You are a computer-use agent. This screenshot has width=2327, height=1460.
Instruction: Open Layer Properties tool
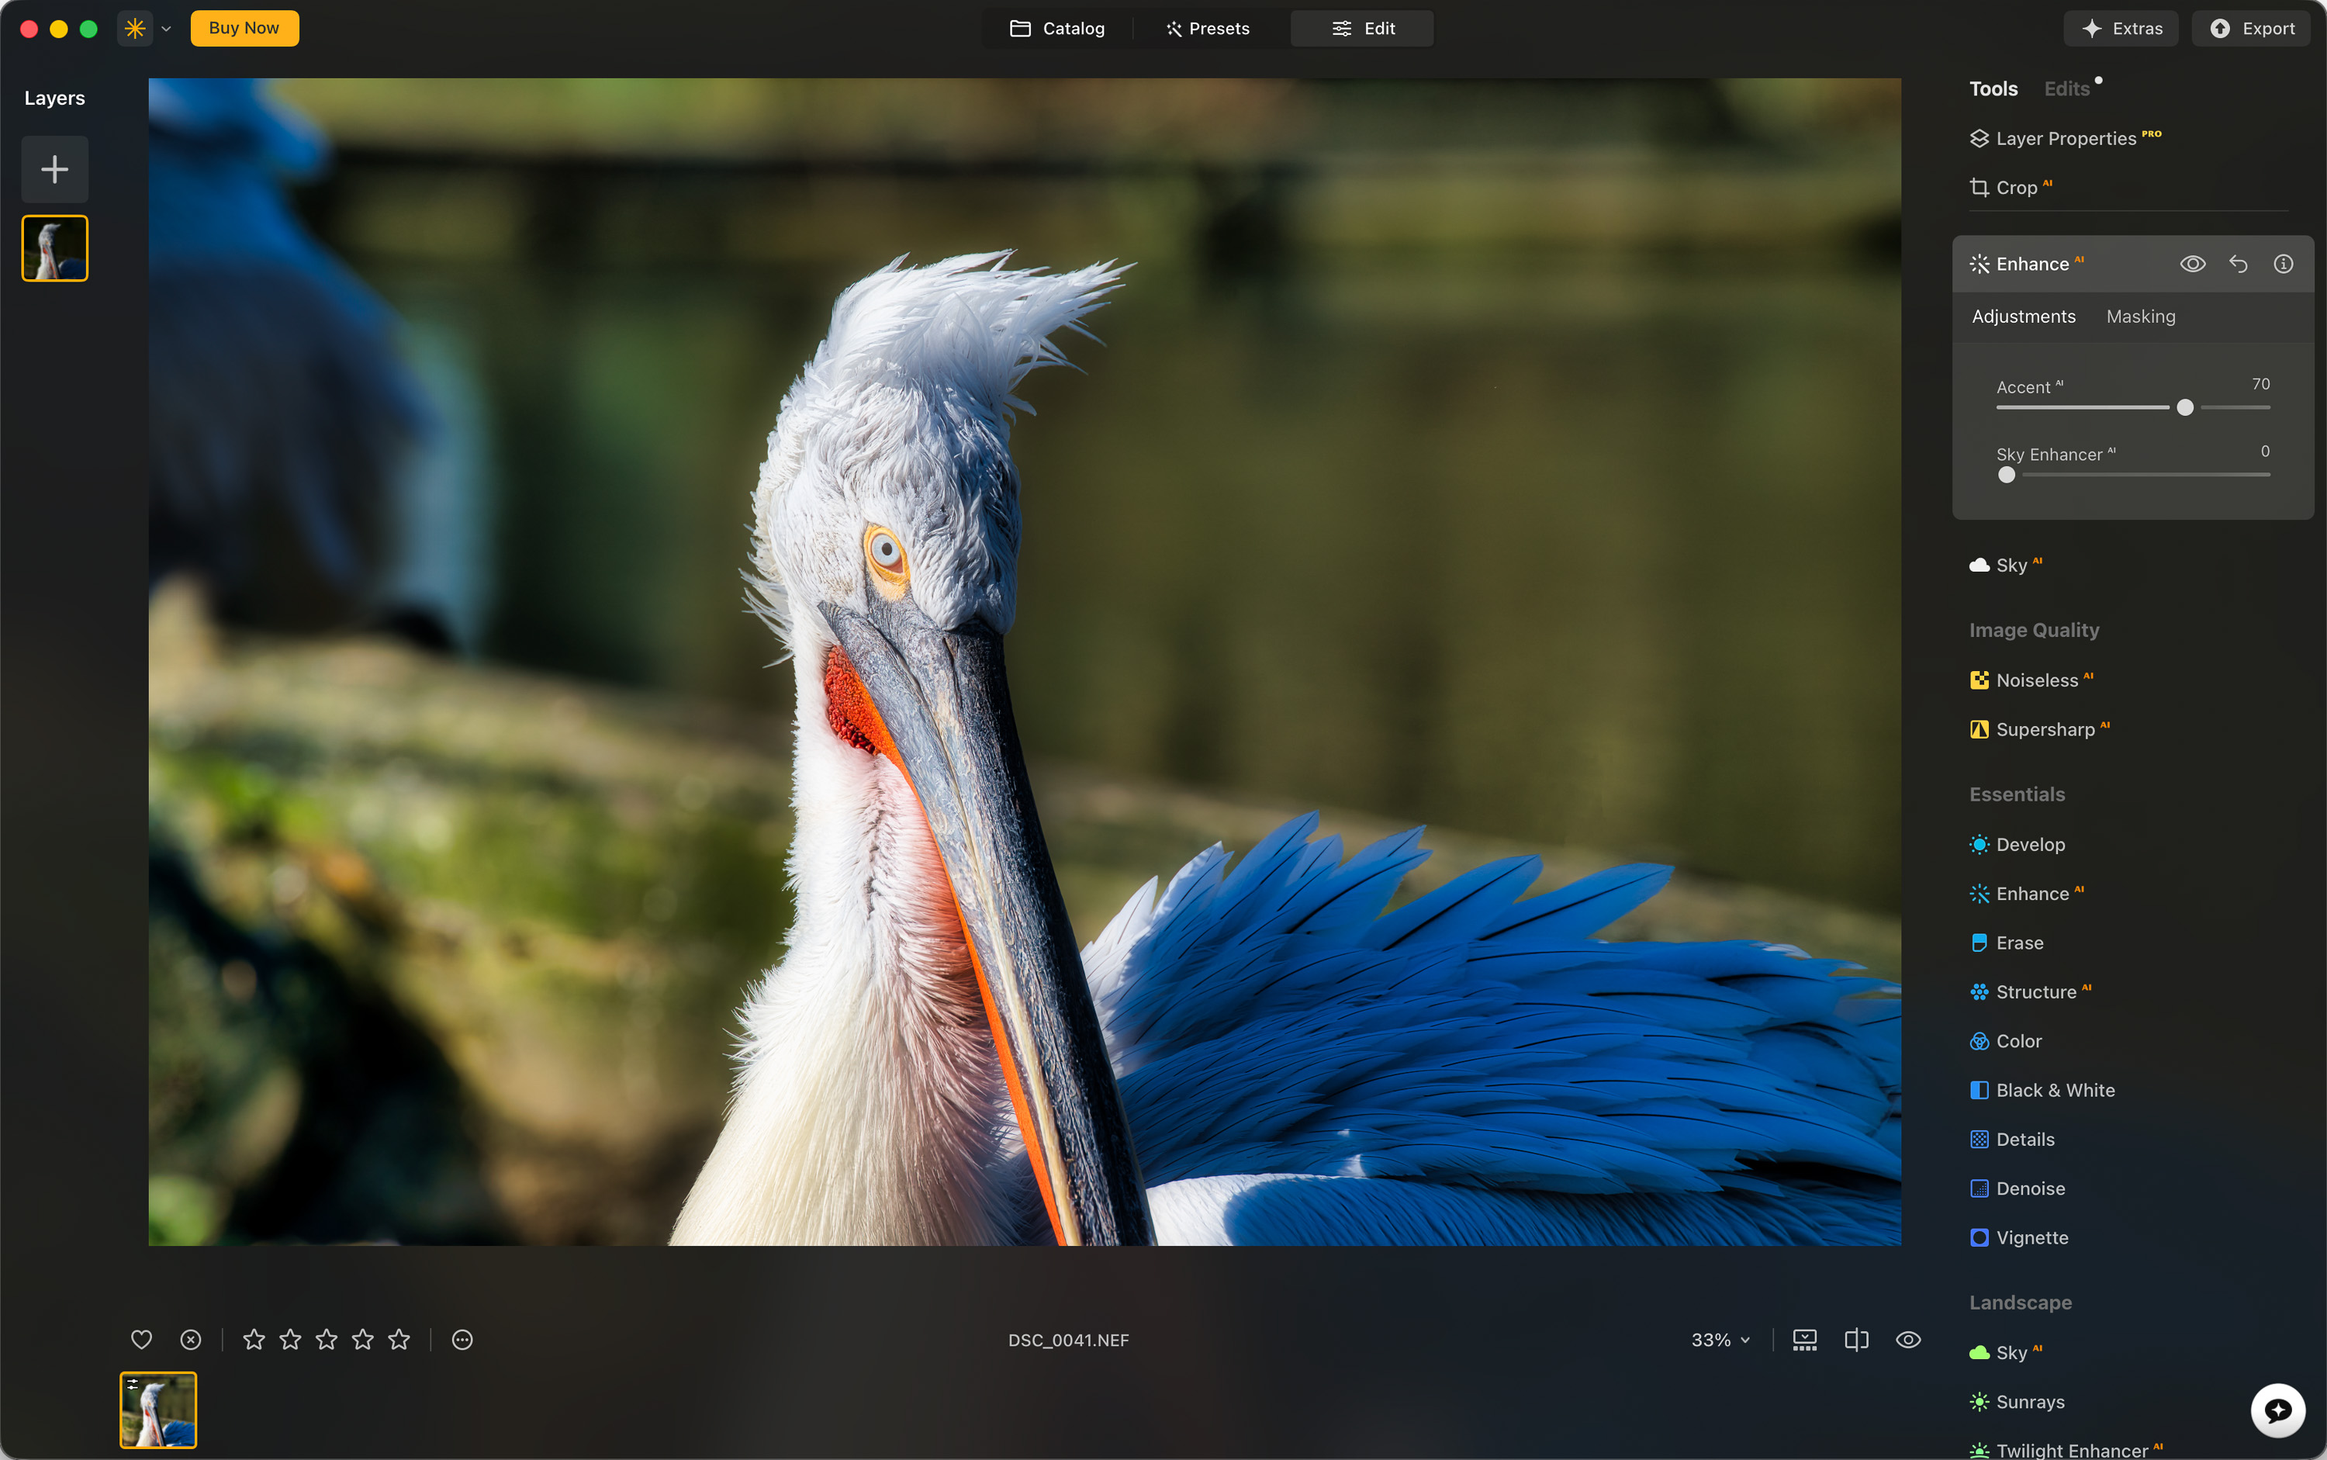(2066, 138)
